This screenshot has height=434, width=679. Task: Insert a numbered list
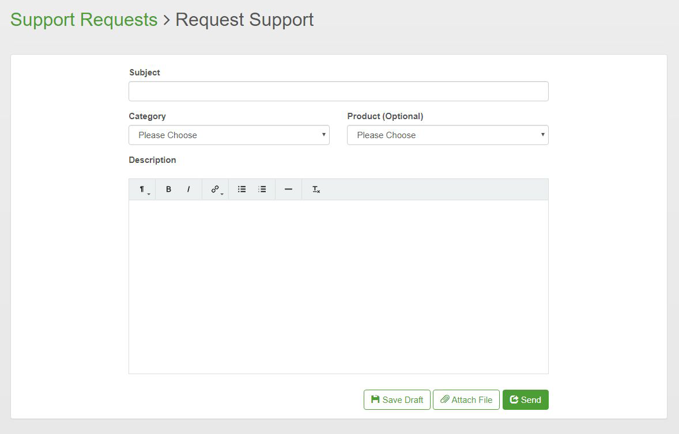262,189
